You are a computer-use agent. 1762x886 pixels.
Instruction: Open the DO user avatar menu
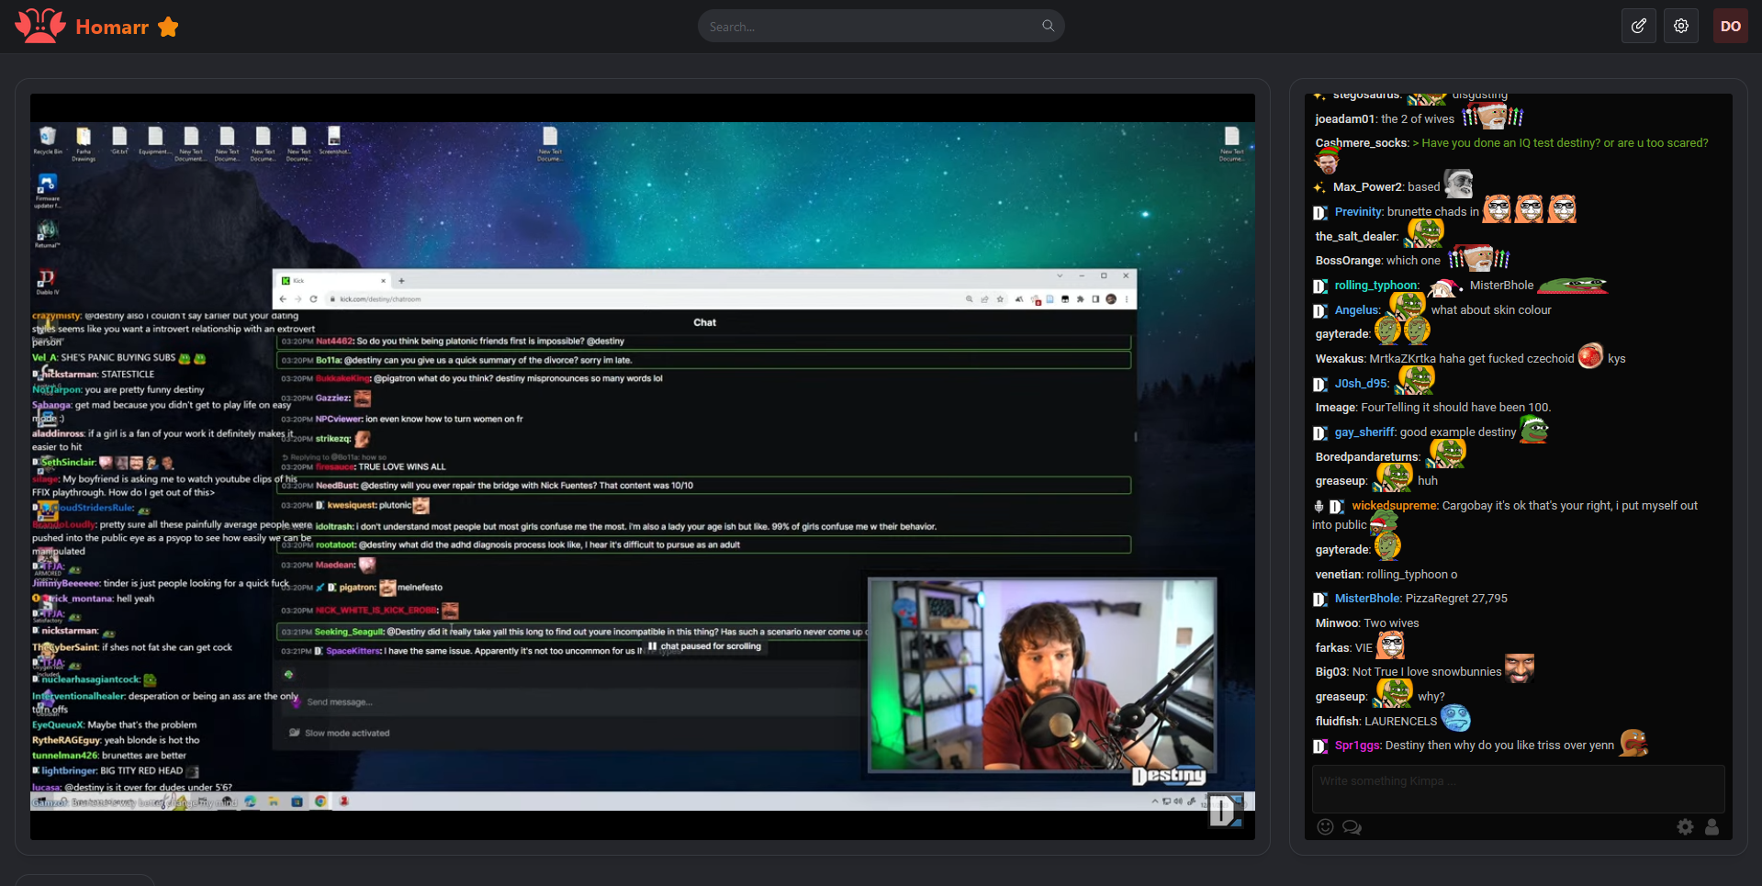[x=1730, y=26]
